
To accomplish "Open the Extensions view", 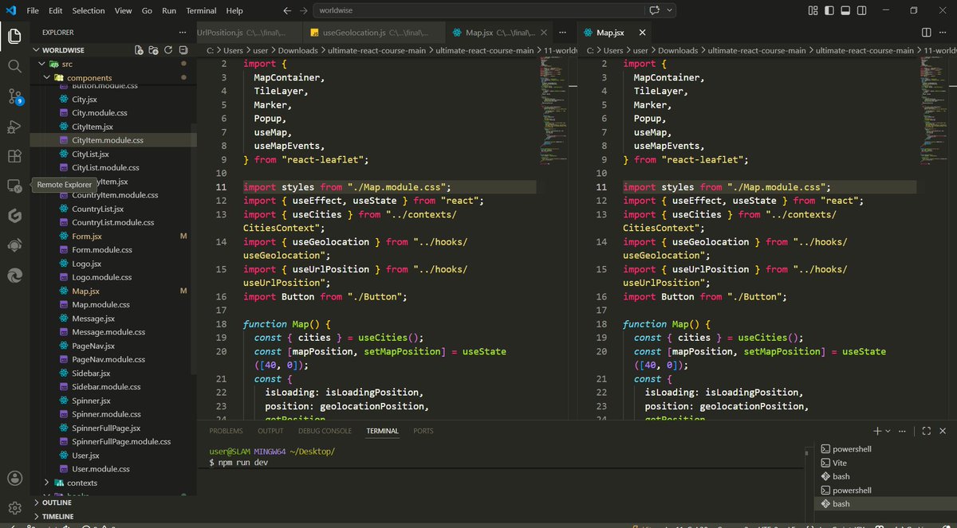I will [14, 156].
